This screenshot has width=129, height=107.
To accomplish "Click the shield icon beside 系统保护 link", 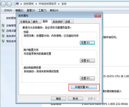I will (x=3, y=36).
